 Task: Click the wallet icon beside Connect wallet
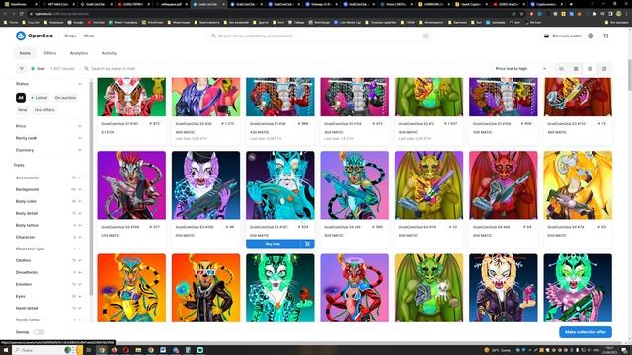[546, 35]
